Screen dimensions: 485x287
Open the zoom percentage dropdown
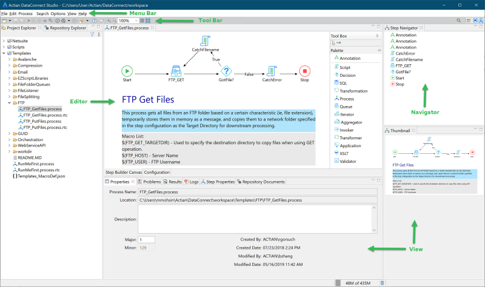tap(135, 21)
